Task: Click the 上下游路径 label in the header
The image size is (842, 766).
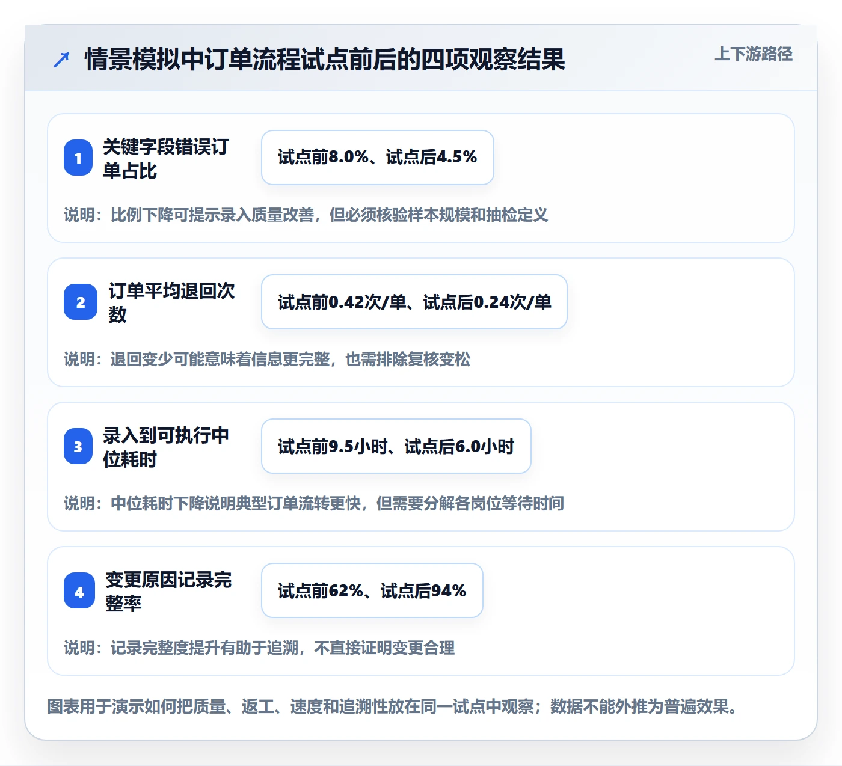Action: (754, 54)
